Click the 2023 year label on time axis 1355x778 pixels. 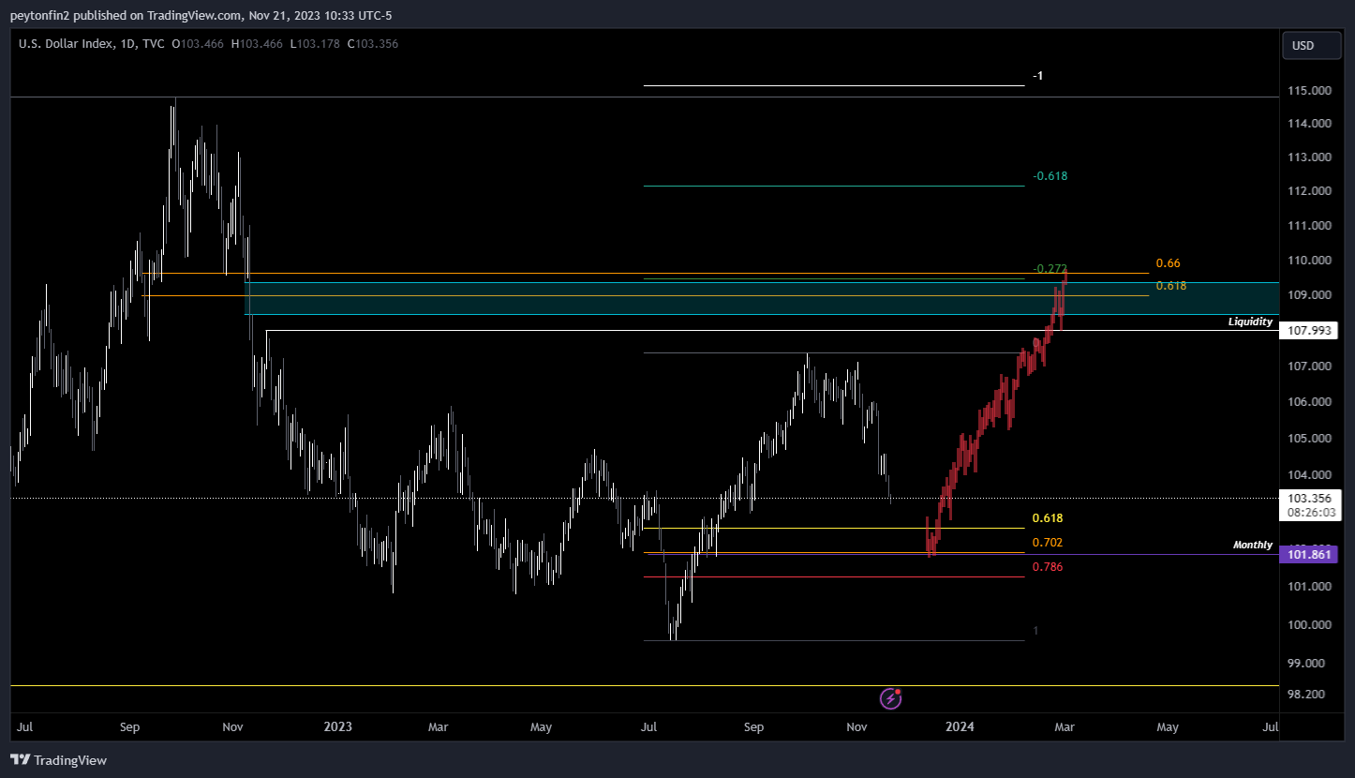point(337,726)
